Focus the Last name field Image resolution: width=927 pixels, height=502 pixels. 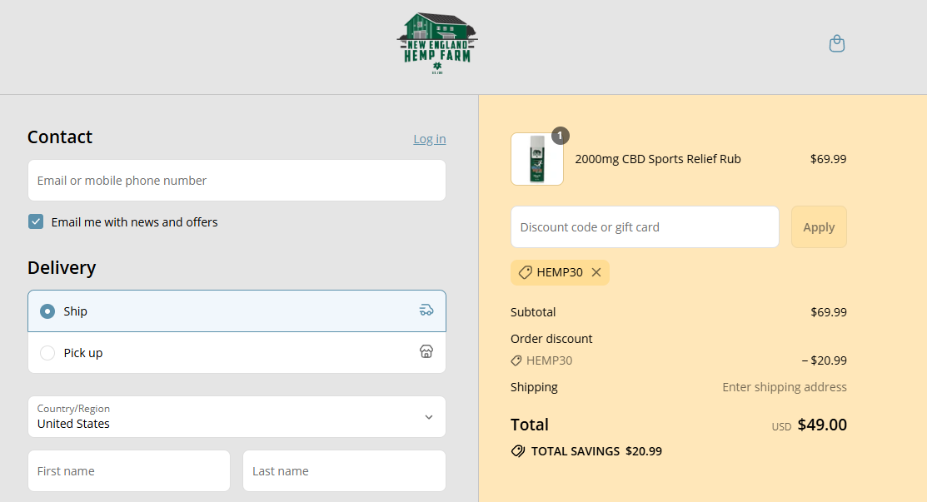(344, 470)
